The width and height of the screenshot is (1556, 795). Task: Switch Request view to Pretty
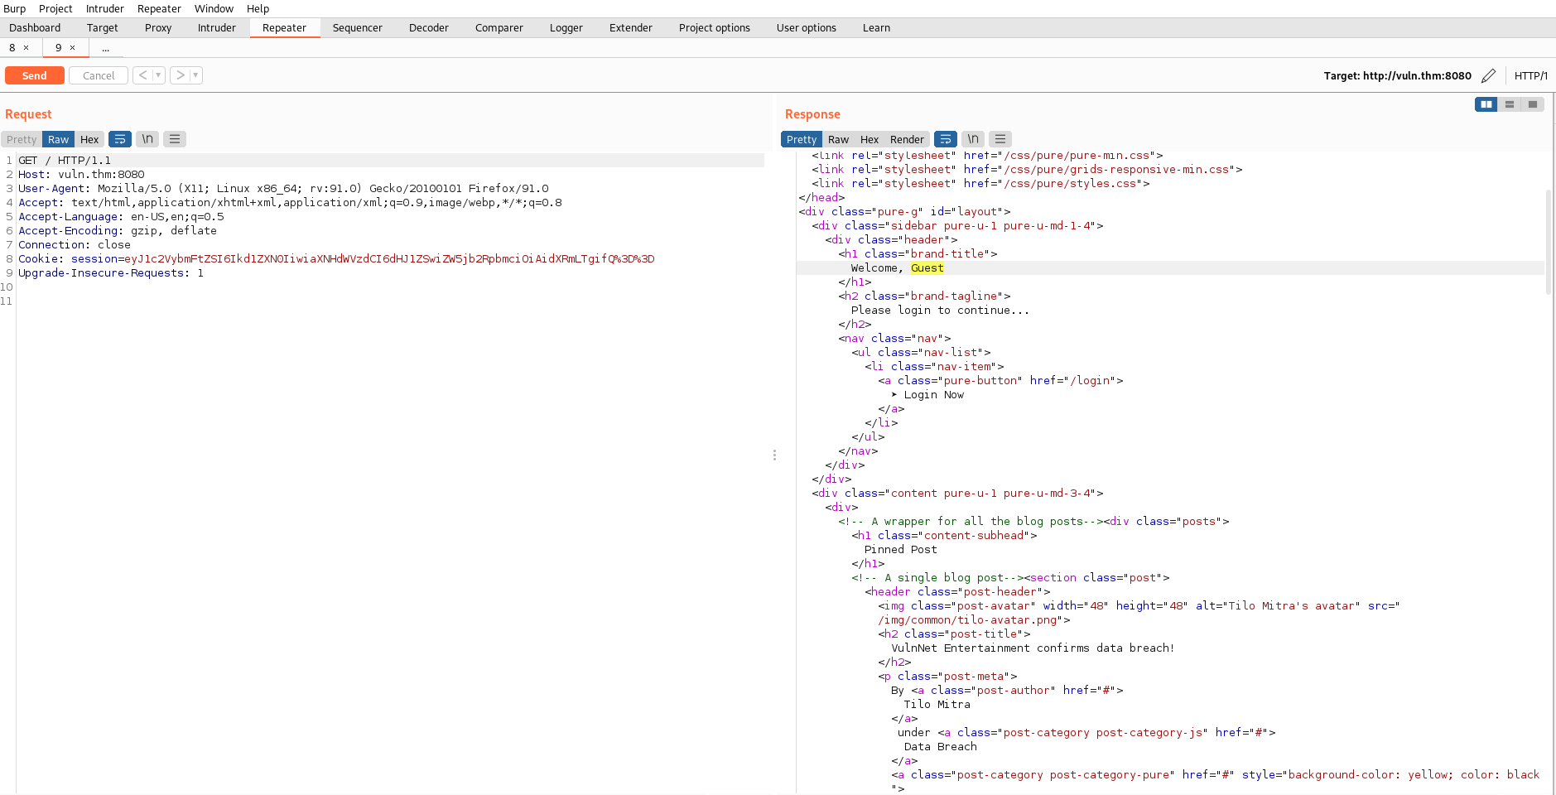(22, 139)
